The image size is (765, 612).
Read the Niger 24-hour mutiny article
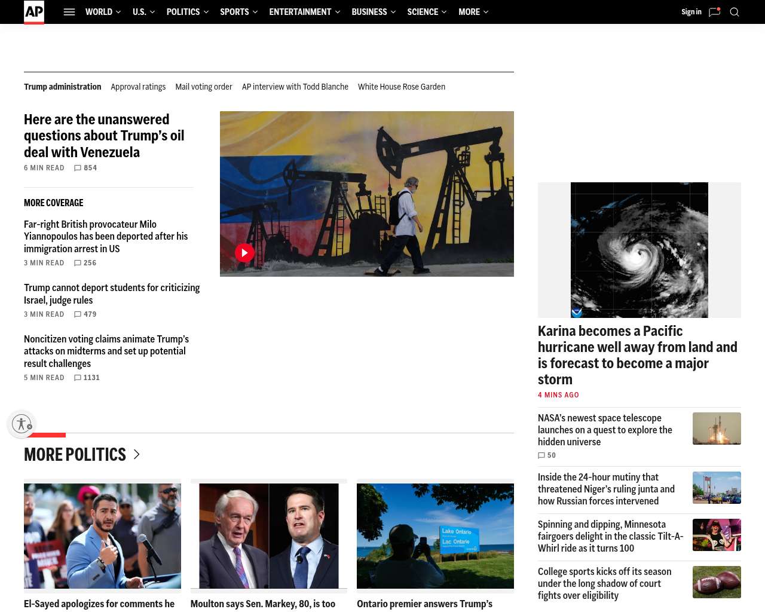click(606, 489)
